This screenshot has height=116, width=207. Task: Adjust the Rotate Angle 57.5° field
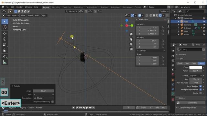43,91
